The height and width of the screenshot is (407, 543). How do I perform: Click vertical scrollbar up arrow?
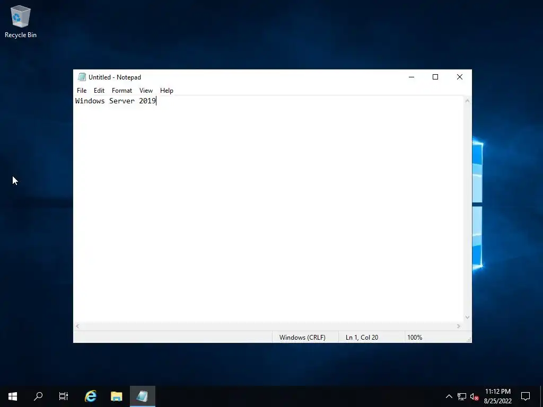pyautogui.click(x=467, y=101)
